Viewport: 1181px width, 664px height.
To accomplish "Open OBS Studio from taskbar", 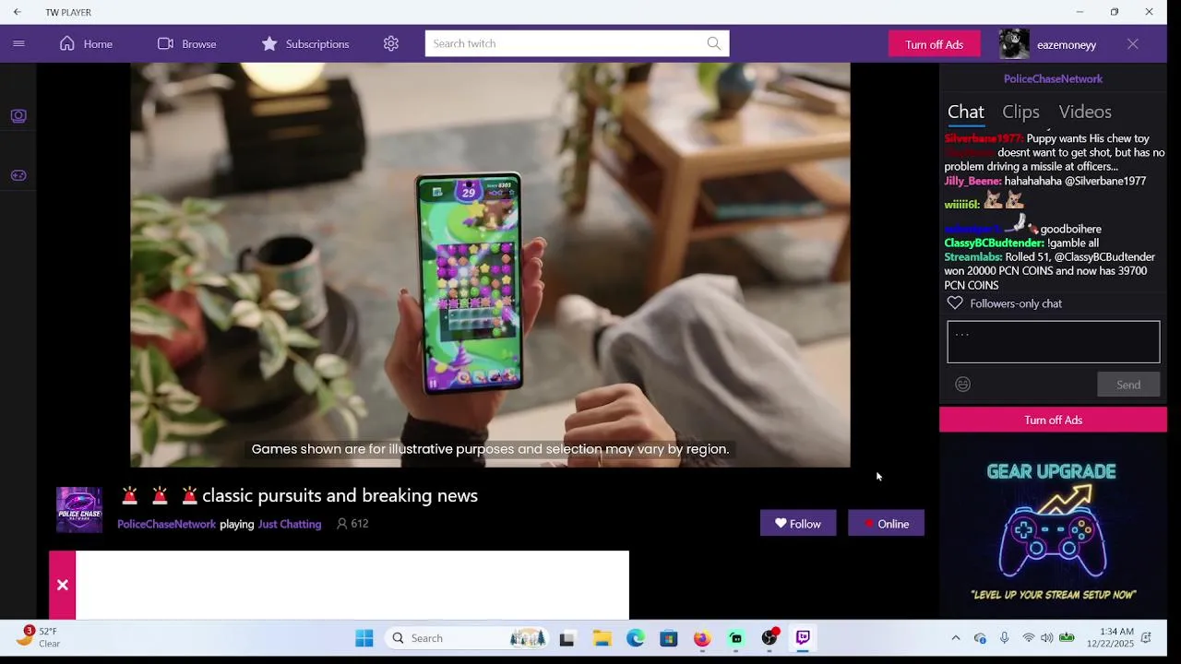I will (x=769, y=638).
